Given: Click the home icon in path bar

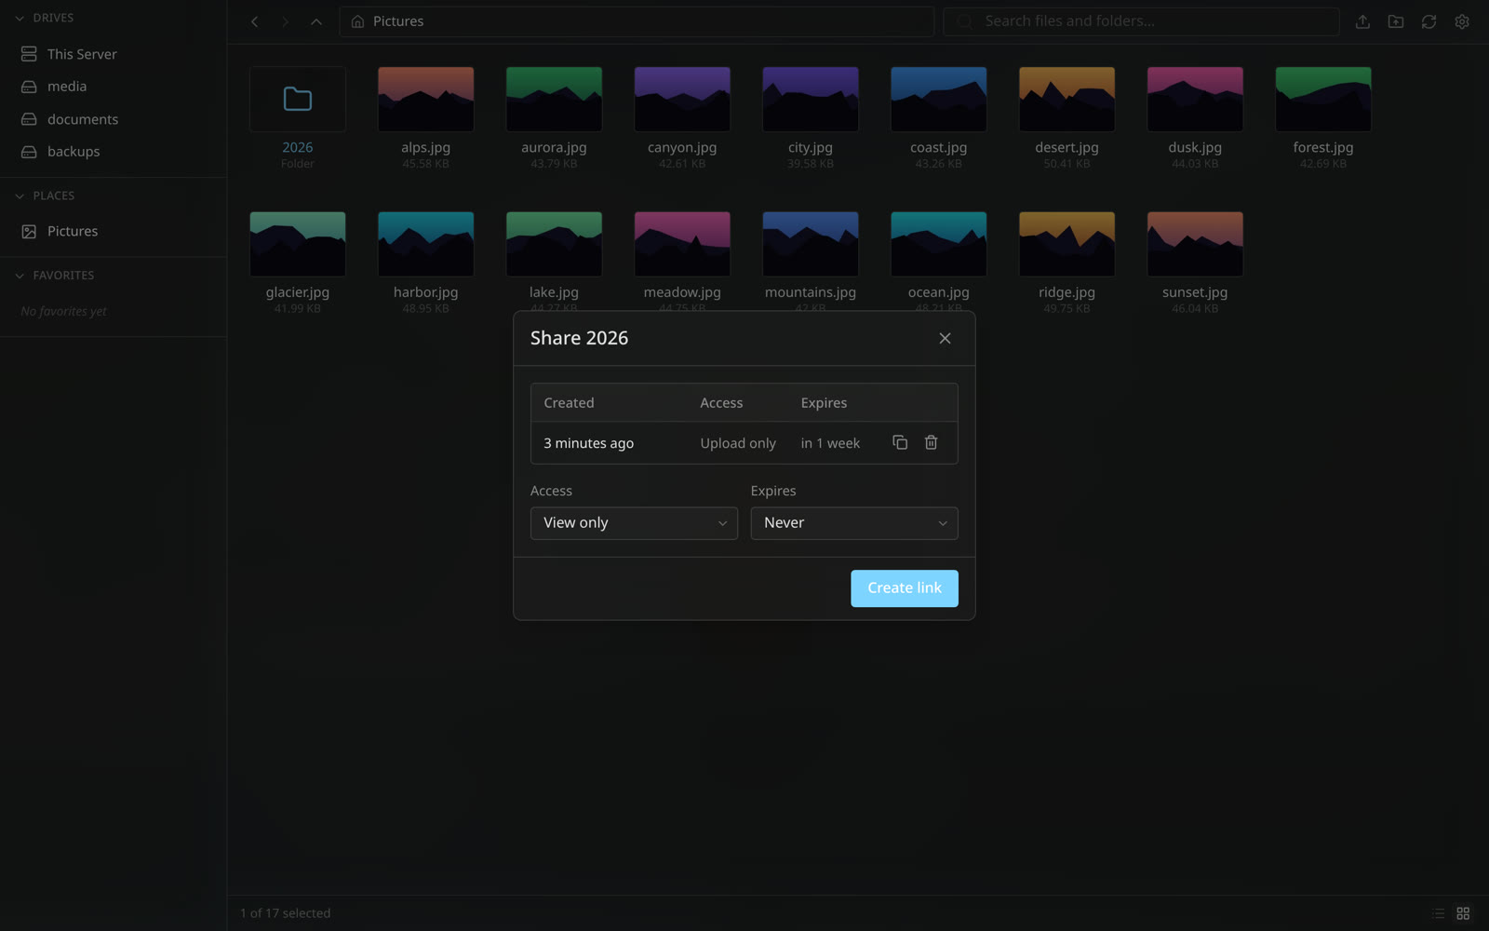Looking at the screenshot, I should click(x=357, y=21).
